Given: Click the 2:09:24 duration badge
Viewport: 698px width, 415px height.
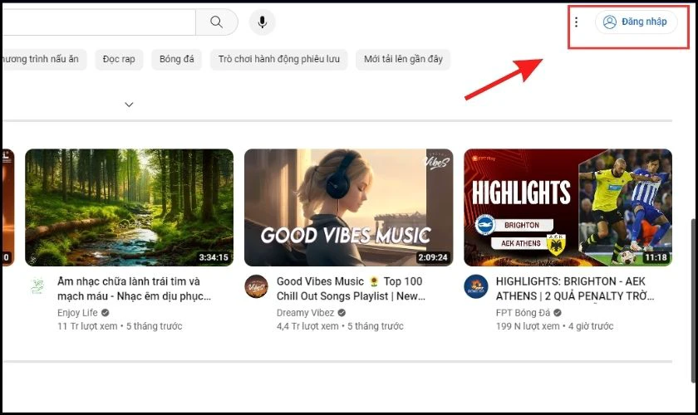Looking at the screenshot, I should point(433,257).
